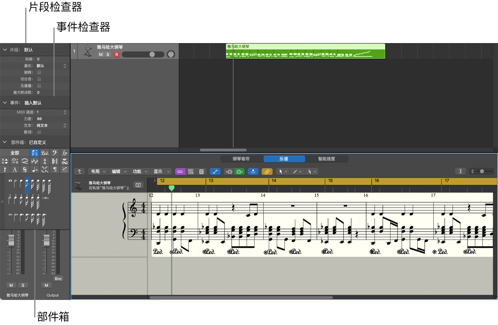The height and width of the screenshot is (325, 498).
Task: Select the notes group in Part box
Action: (x=35, y=153)
